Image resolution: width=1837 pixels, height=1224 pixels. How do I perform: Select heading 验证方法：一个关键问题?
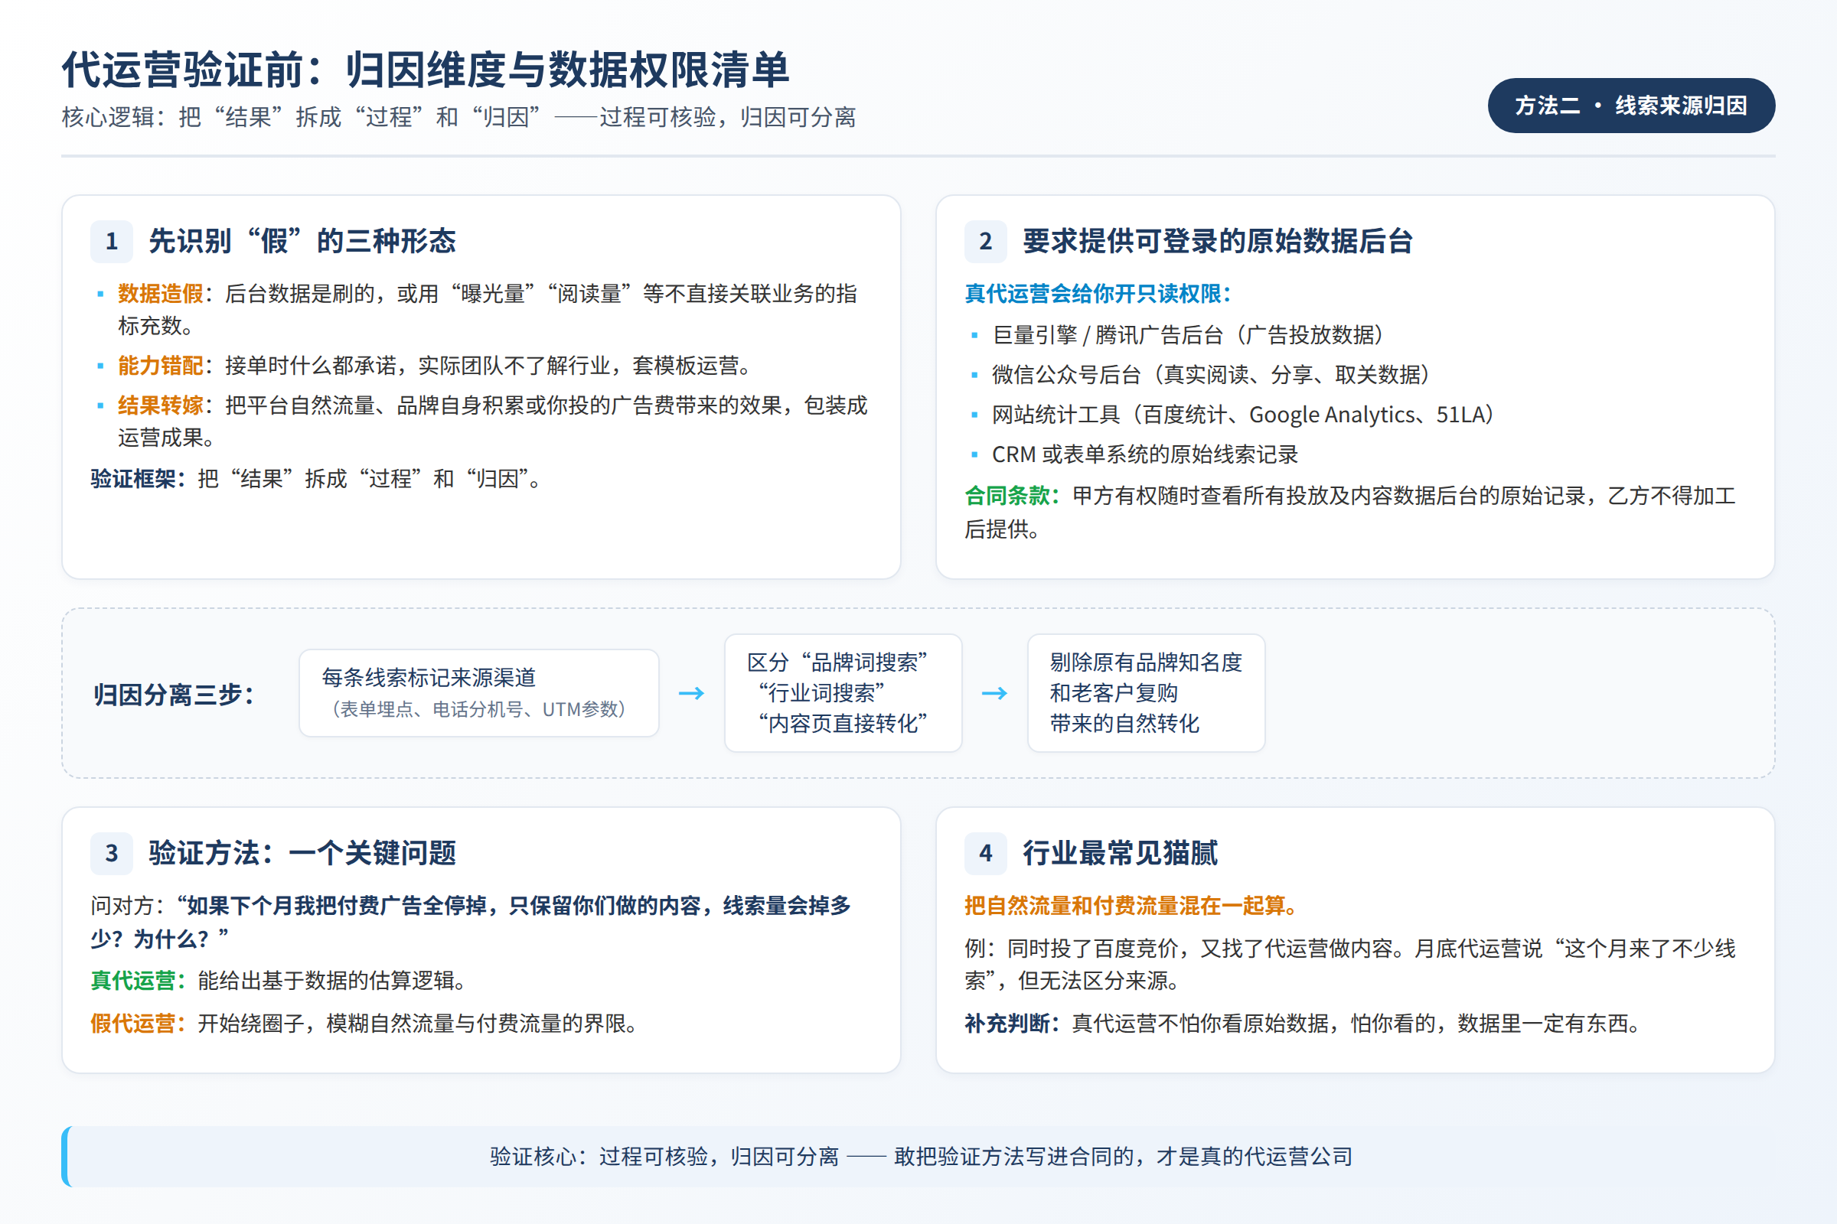[302, 853]
